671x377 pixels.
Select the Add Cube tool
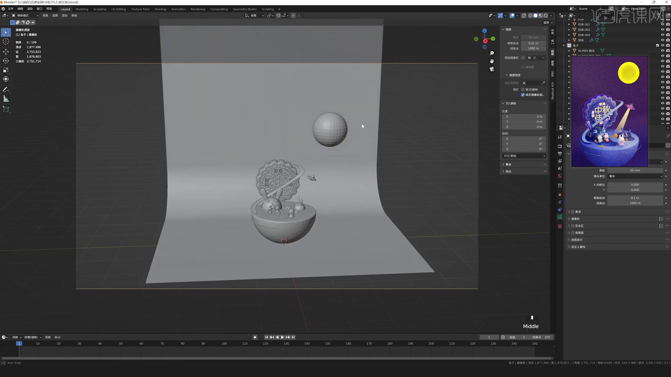6,109
